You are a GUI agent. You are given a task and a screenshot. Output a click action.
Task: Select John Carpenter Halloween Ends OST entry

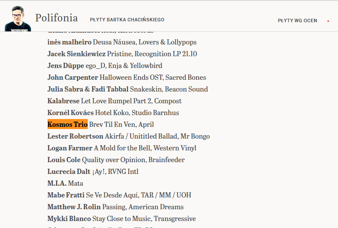pyautogui.click(x=127, y=78)
